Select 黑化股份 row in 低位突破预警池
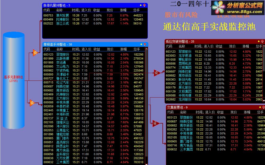 click(214, 87)
